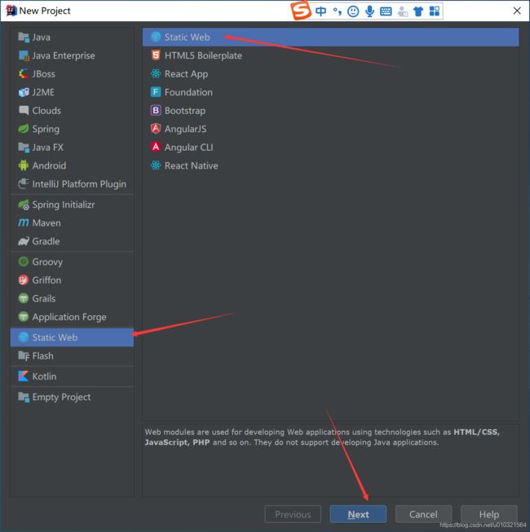The image size is (530, 532).
Task: Toggle the Sogou punctuation mode
Action: [x=337, y=11]
